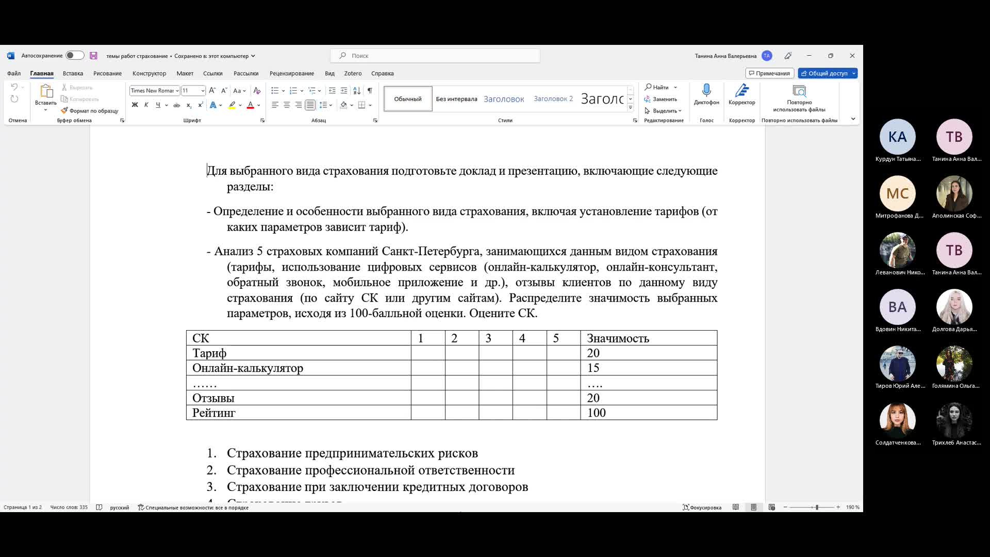990x557 pixels.
Task: Toggle strikethrough formatting
Action: [176, 105]
